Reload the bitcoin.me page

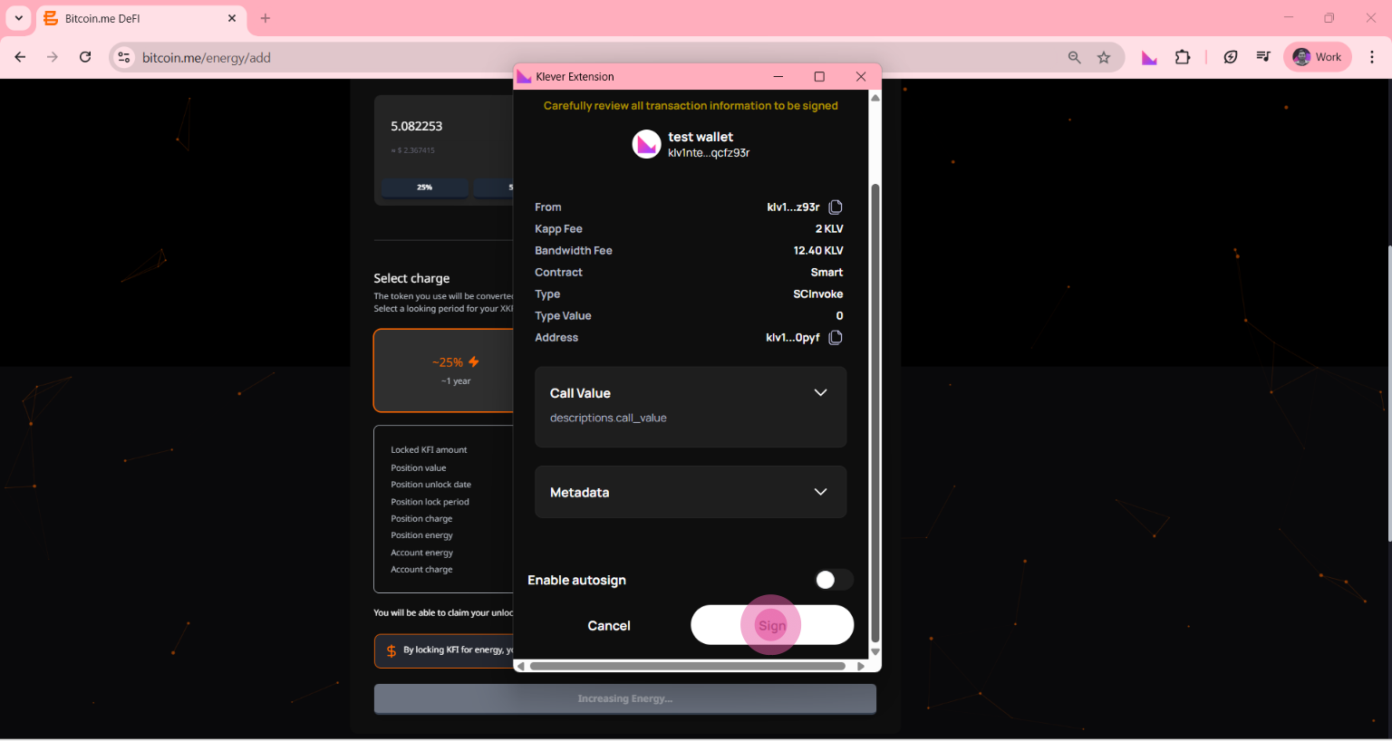pyautogui.click(x=85, y=57)
